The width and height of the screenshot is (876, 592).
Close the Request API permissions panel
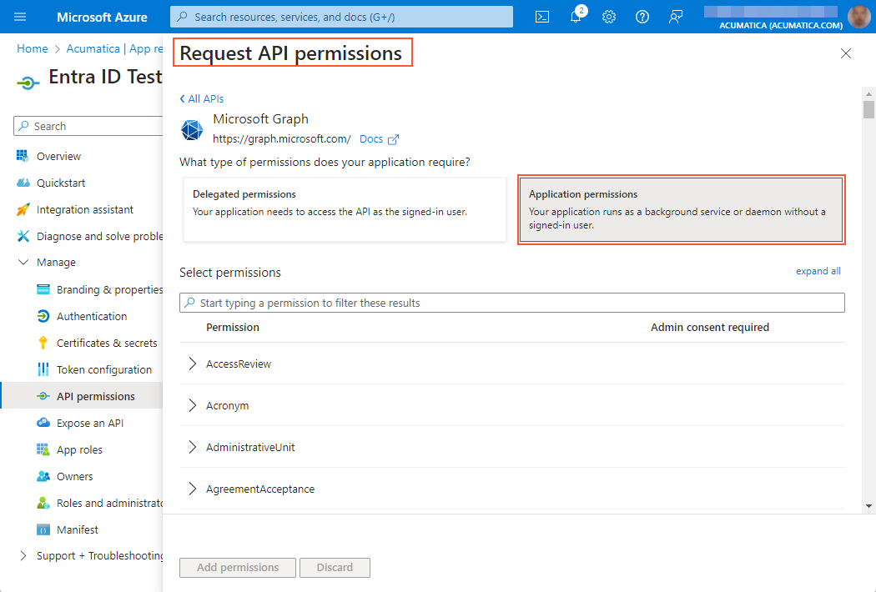click(846, 53)
